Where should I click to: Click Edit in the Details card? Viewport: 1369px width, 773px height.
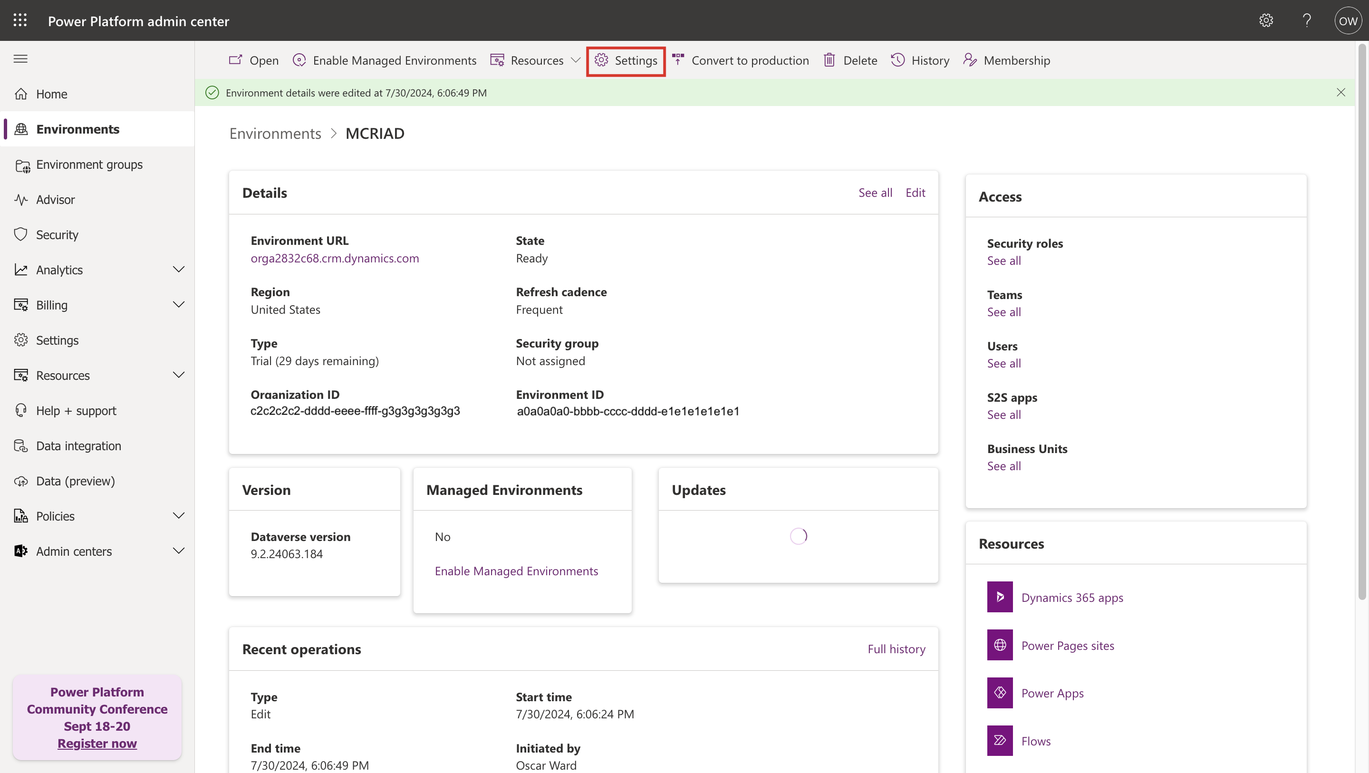pyautogui.click(x=915, y=193)
